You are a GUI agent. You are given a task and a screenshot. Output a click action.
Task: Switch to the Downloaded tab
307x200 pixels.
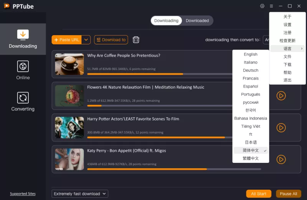point(197,21)
